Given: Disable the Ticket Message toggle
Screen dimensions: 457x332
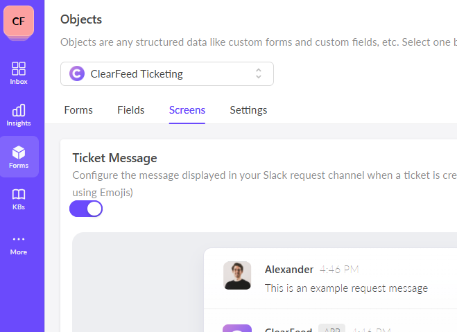Looking at the screenshot, I should tap(86, 209).
